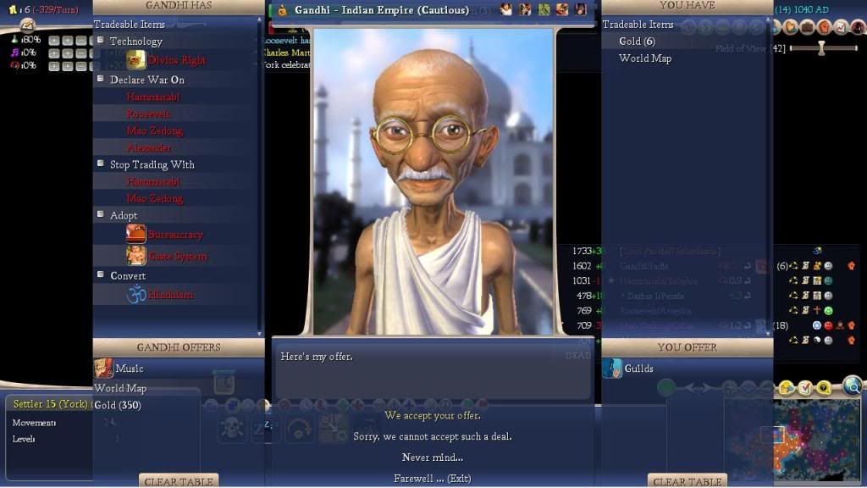This screenshot has width=867, height=488.
Task: Remove Gold (350) from Gandhi Offers
Action: (x=118, y=405)
